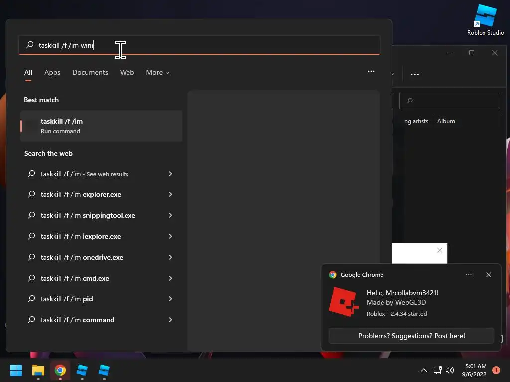Open network status tray icon

[x=437, y=370]
